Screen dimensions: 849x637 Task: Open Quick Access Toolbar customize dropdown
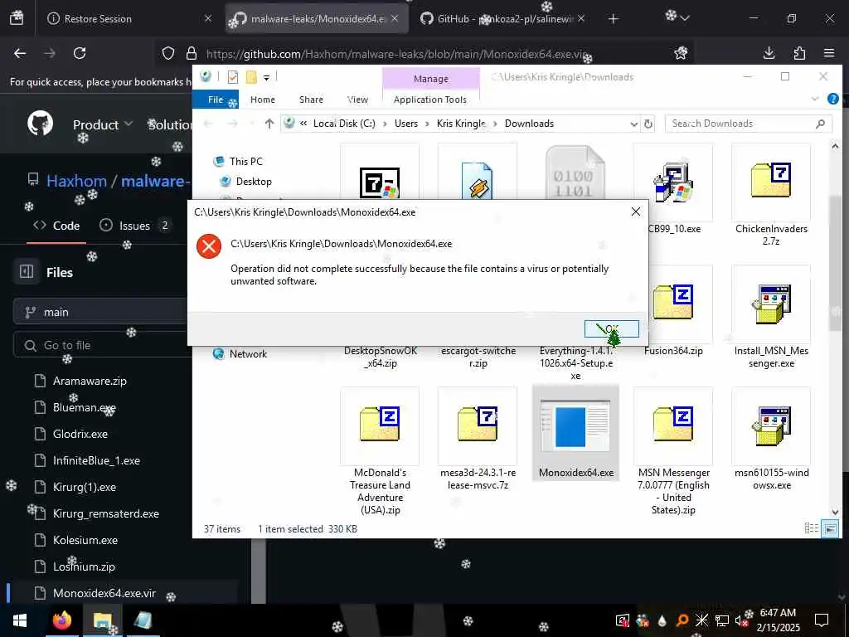[266, 77]
